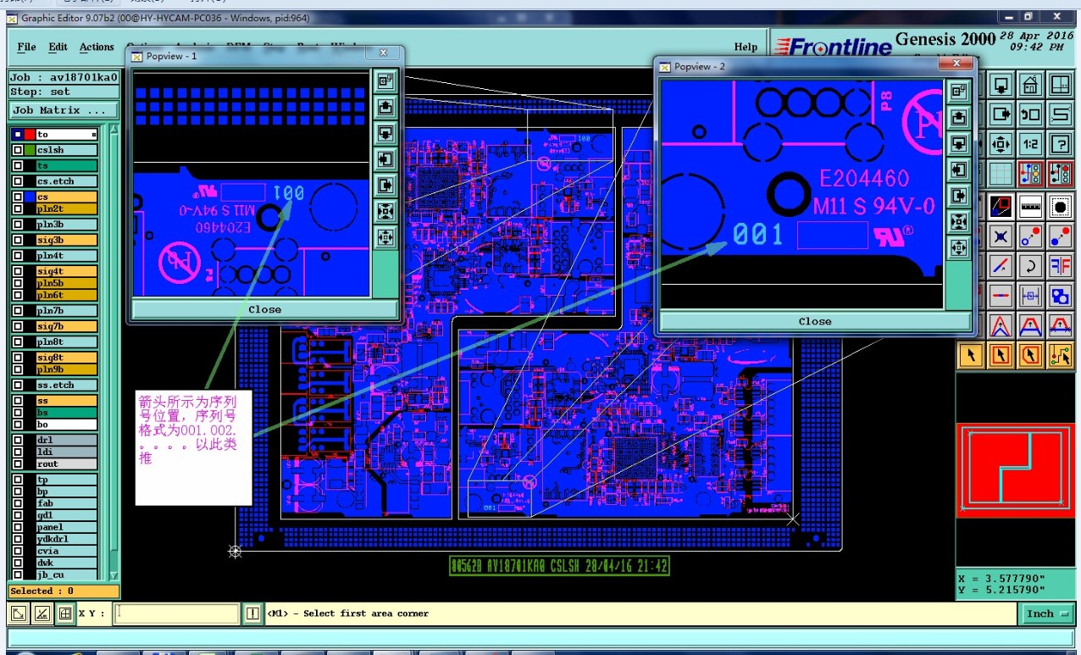Select the ldi layer name

(x=67, y=452)
